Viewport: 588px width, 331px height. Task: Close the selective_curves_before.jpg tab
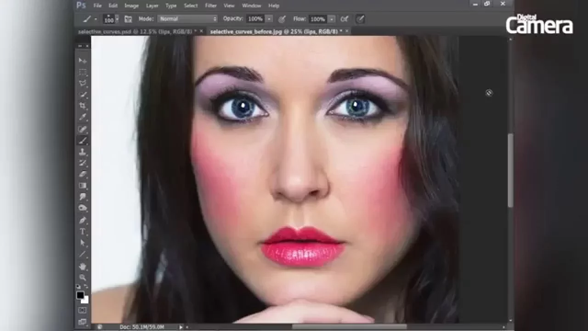click(x=347, y=31)
